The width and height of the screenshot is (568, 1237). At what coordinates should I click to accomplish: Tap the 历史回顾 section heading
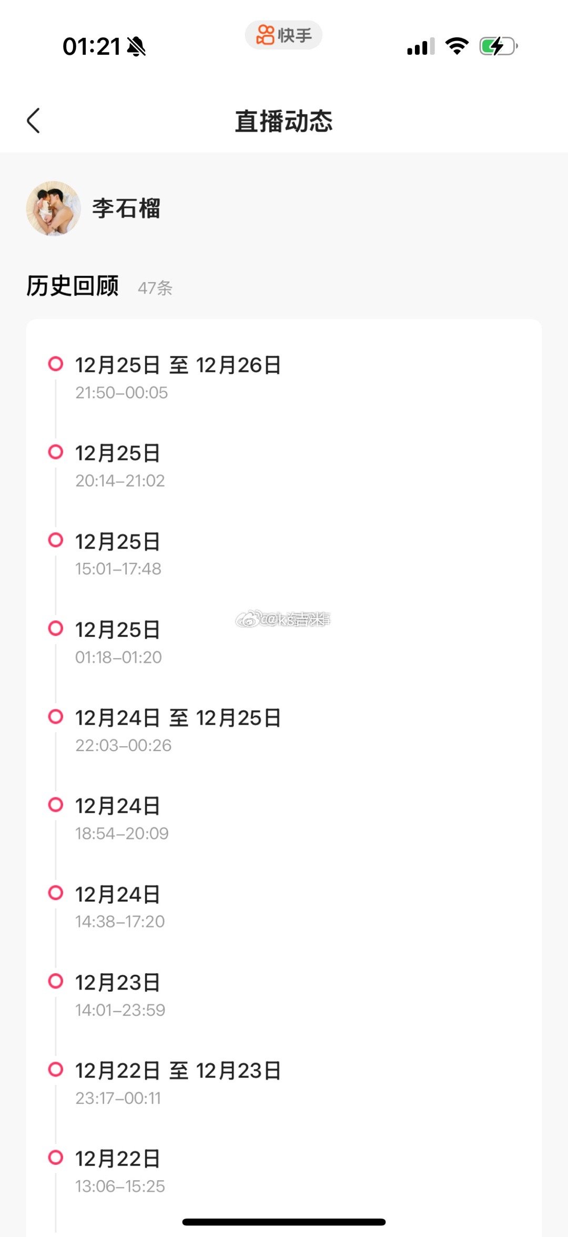(x=73, y=286)
